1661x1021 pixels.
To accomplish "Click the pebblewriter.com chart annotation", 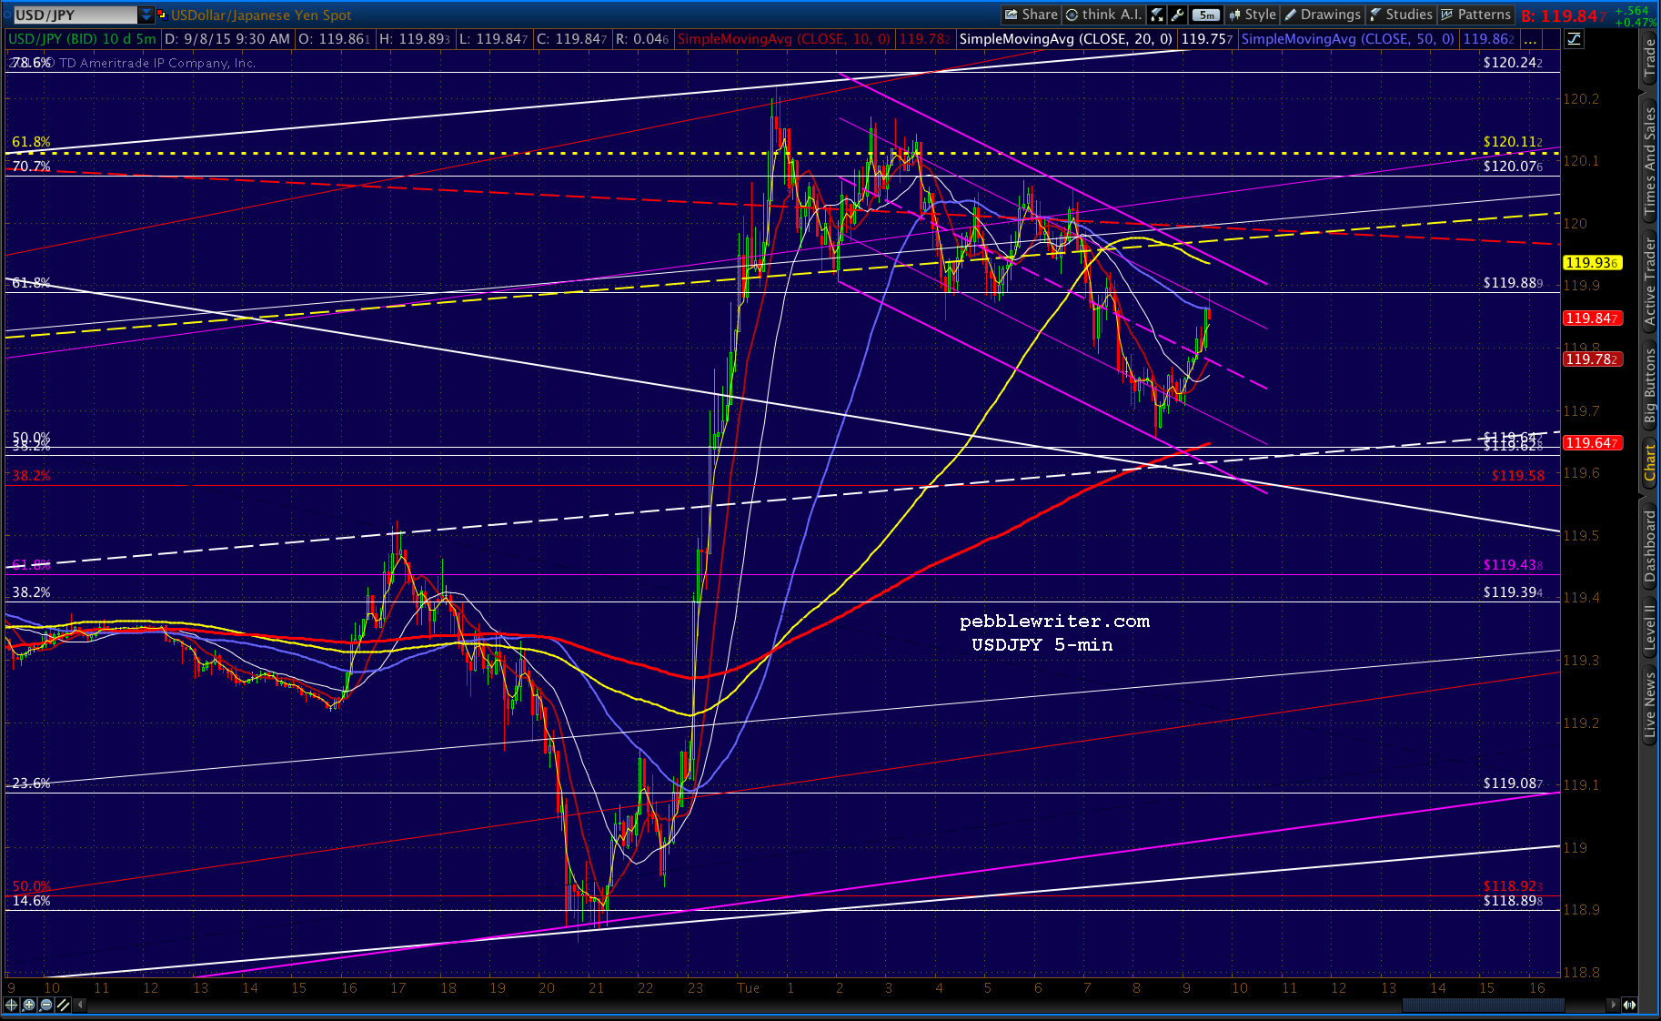I will coord(1054,622).
